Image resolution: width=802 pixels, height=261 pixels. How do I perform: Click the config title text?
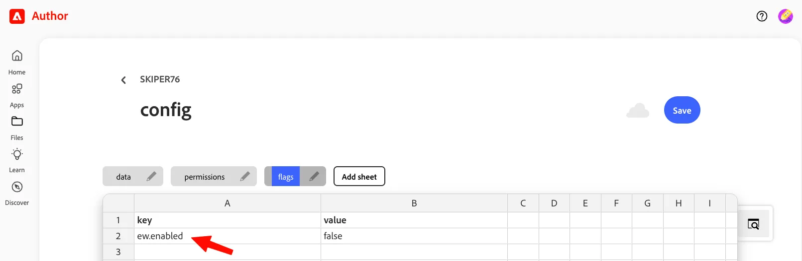[166, 110]
